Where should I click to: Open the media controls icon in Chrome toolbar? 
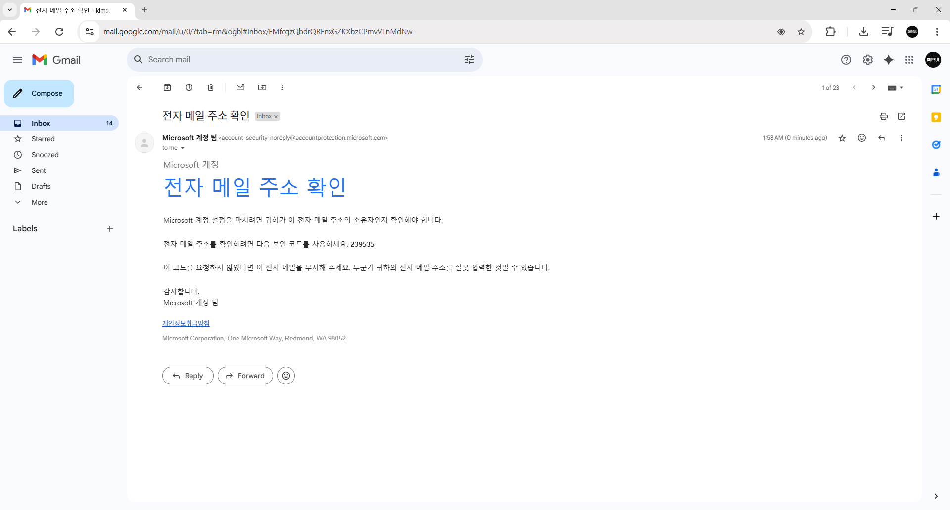[887, 32]
